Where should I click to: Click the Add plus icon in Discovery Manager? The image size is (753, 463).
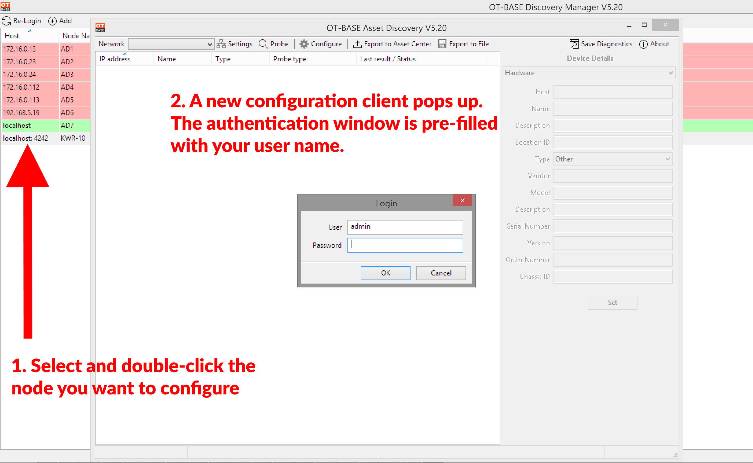(x=52, y=21)
